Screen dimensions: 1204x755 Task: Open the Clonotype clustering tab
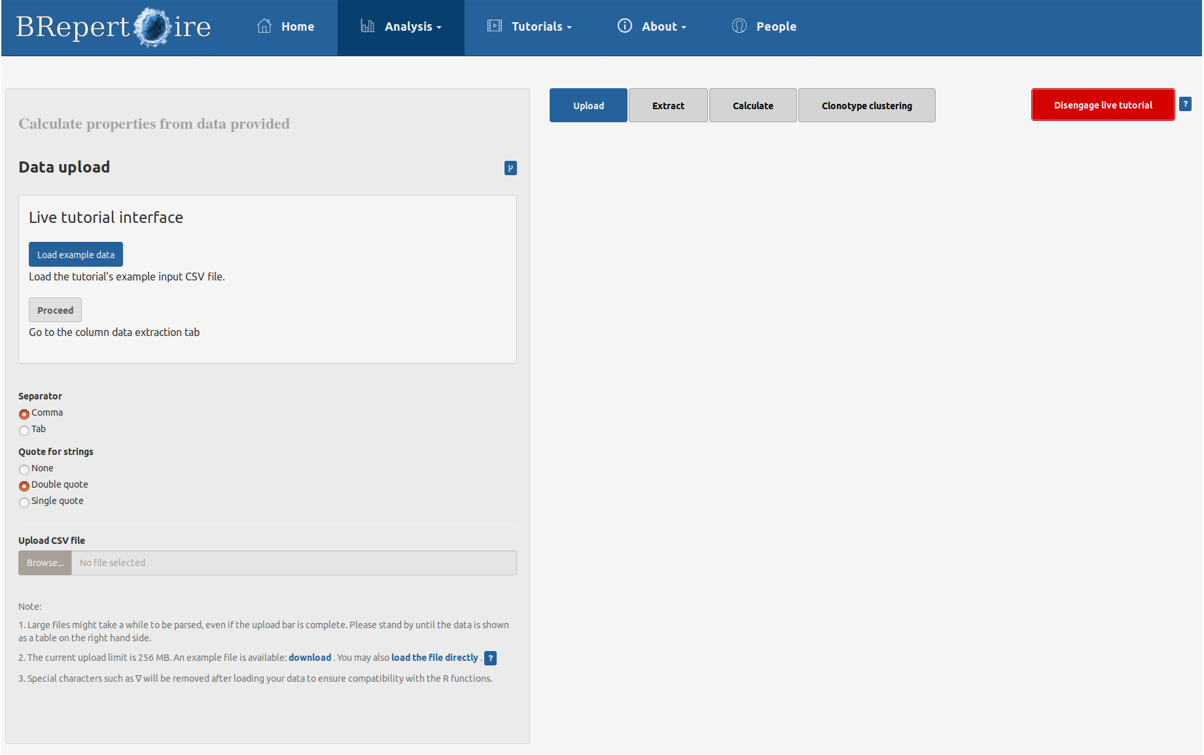866,105
